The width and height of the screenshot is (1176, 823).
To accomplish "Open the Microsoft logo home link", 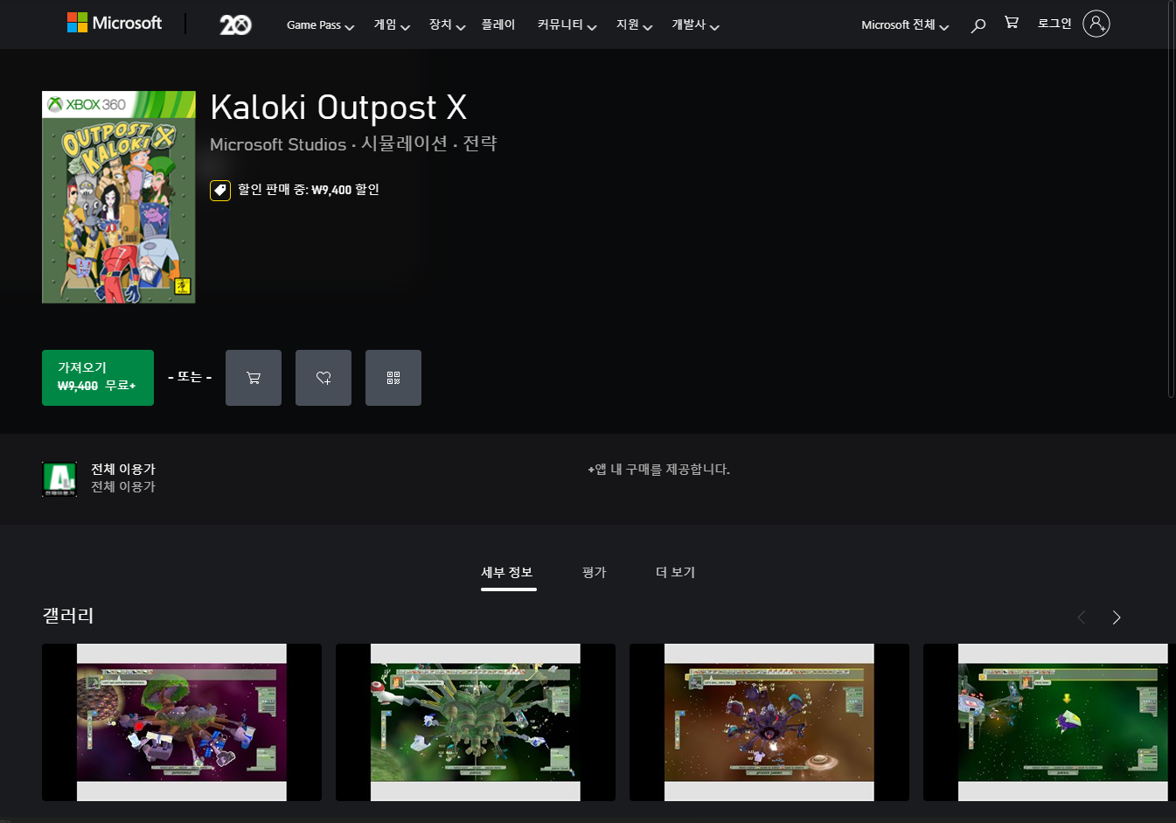I will pyautogui.click(x=115, y=23).
